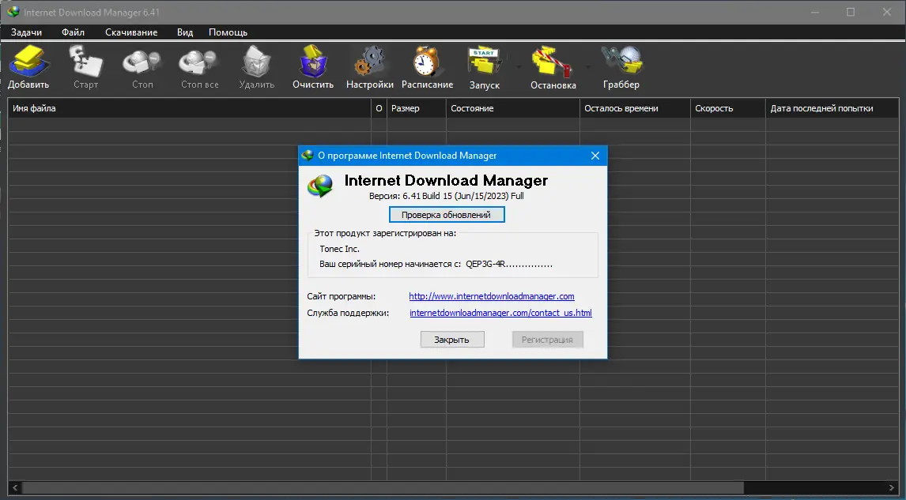The width and height of the screenshot is (906, 500).
Task: Launch the Граббер site grabber icon
Action: (x=621, y=59)
